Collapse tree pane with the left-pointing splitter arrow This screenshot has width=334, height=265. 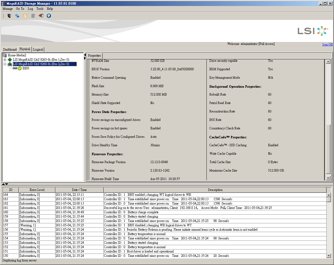(x=85, y=55)
